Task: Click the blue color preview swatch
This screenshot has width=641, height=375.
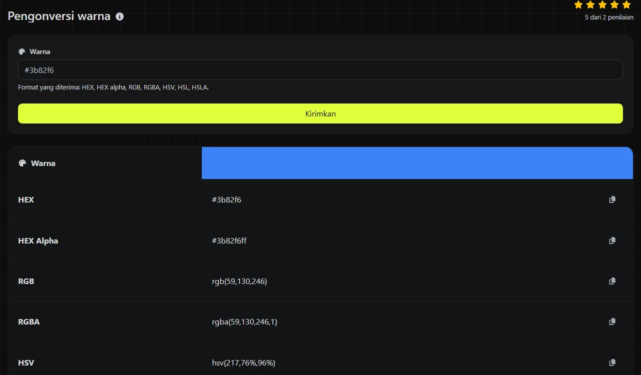Action: point(417,163)
